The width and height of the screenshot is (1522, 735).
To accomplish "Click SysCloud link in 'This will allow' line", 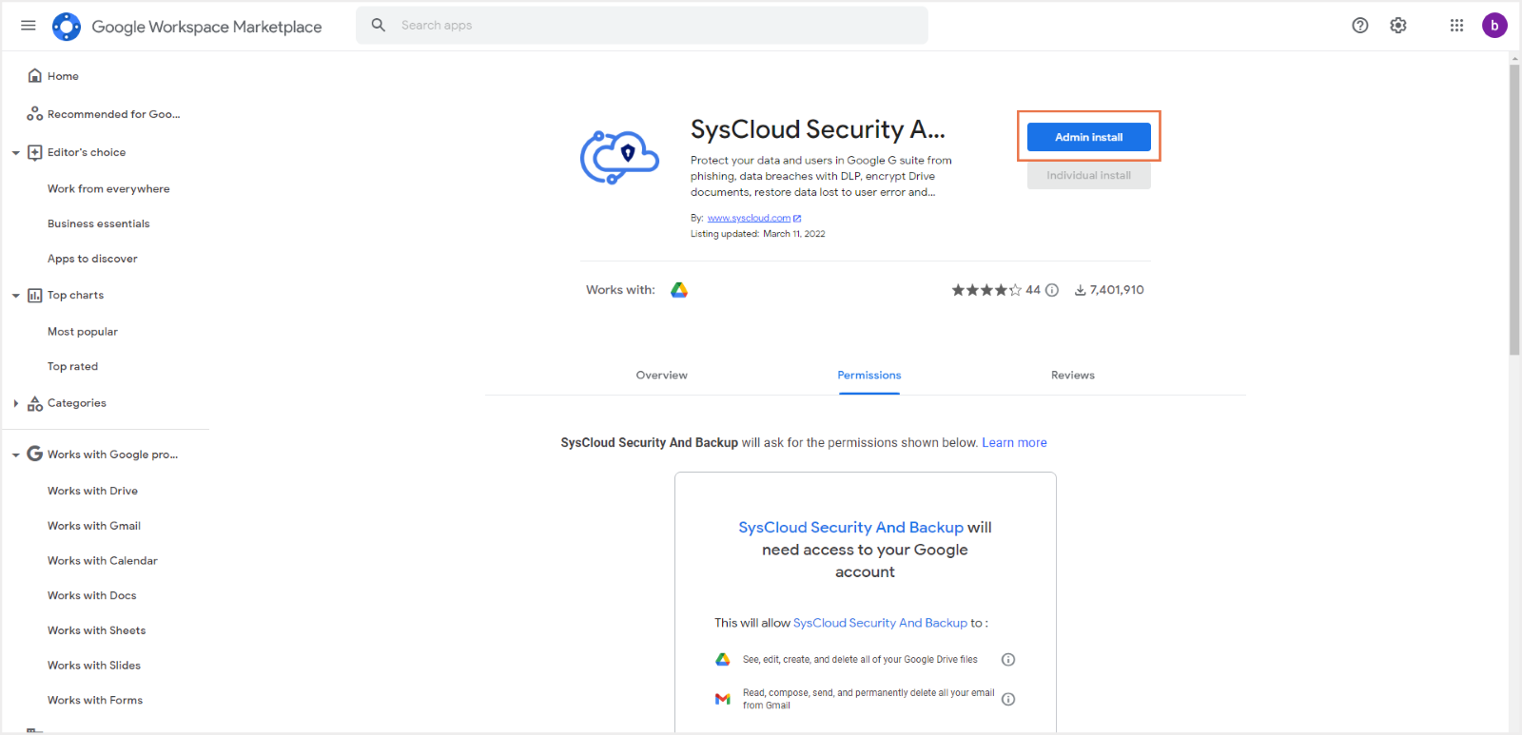I will click(880, 623).
